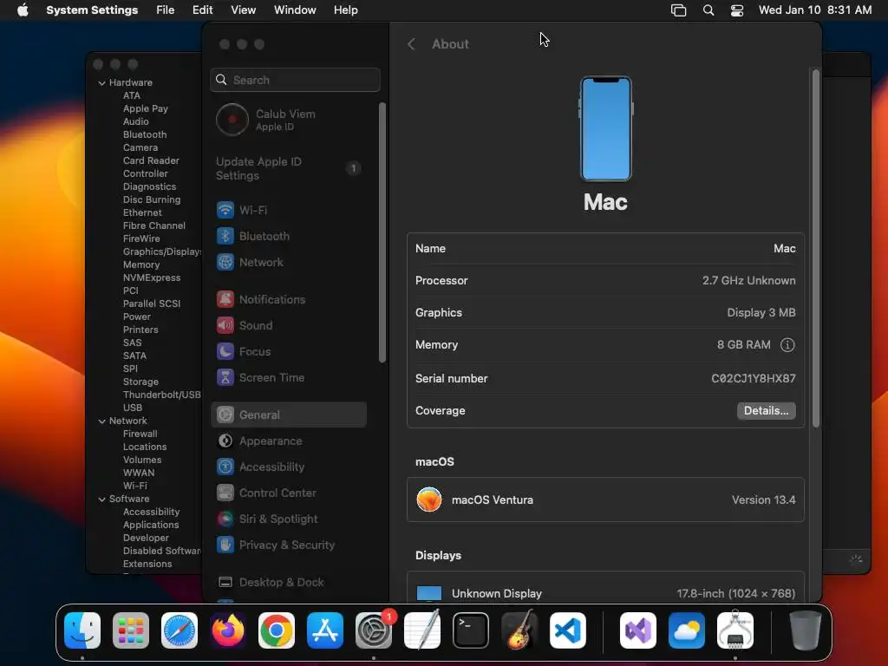Click the About pane scrollbar
This screenshot has height=666, width=888.
[x=816, y=248]
